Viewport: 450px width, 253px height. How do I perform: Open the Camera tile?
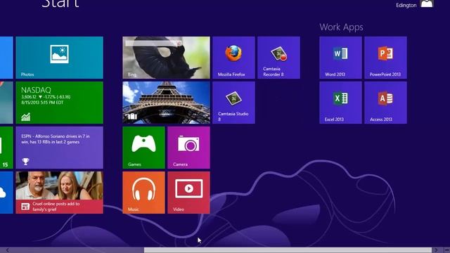tap(188, 148)
